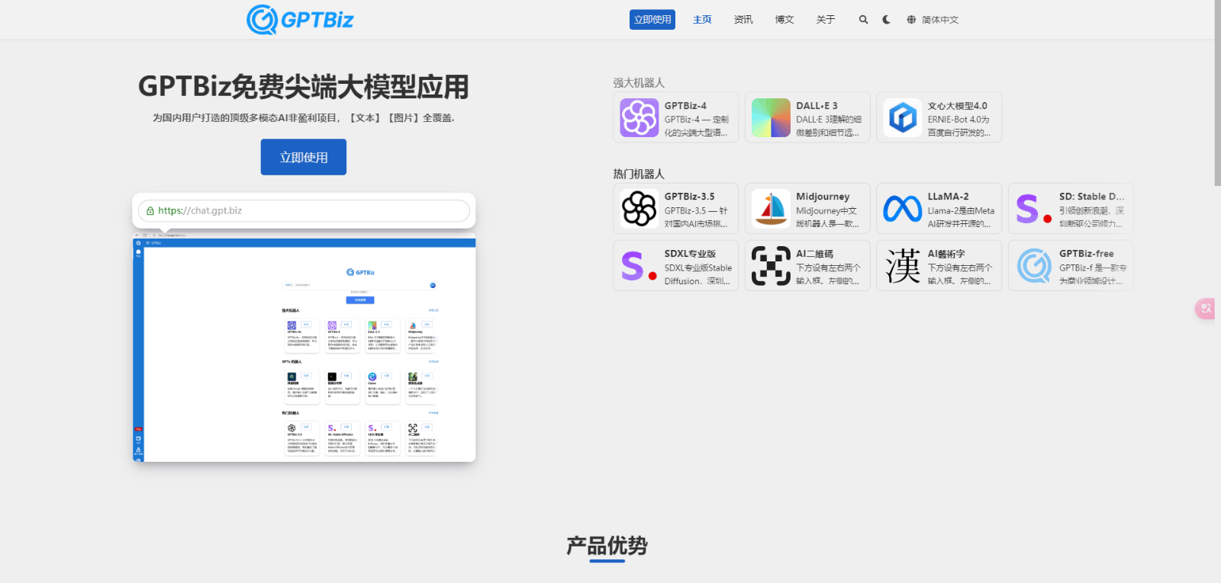Click the large blue 立即使用 button
Image resolution: width=1221 pixels, height=583 pixels.
pos(304,157)
